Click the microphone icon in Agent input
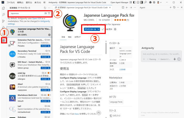 (x=175, y=59)
